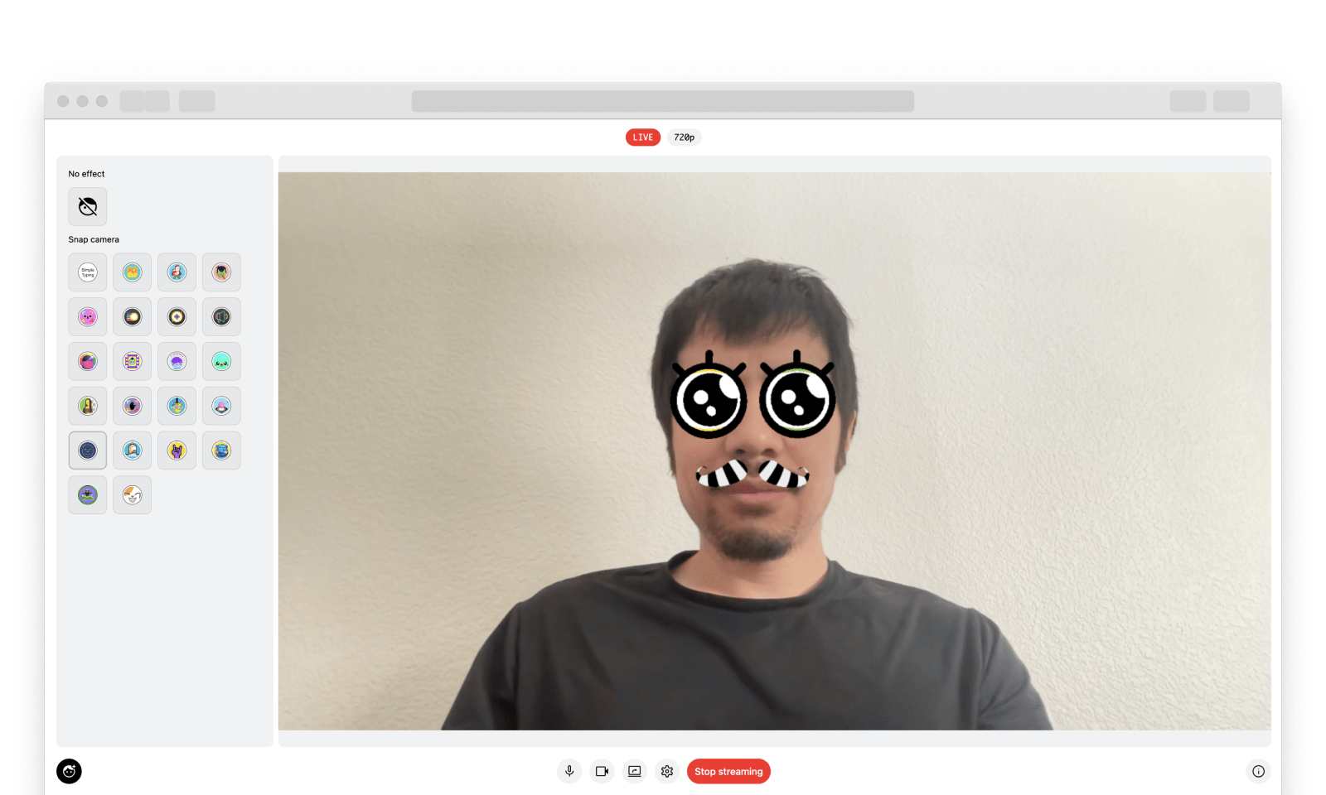This screenshot has height=795, width=1326.
Task: Choose the cat face filter in last row
Action: pos(132,494)
